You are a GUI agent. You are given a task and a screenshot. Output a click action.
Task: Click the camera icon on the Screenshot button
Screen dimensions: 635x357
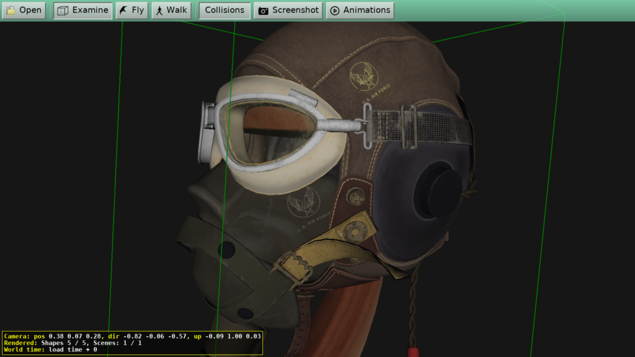click(x=262, y=10)
